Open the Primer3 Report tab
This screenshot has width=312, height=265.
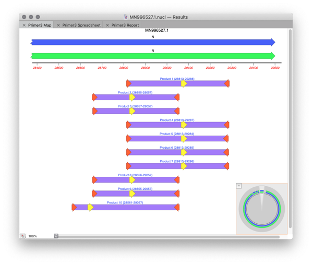pyautogui.click(x=125, y=25)
